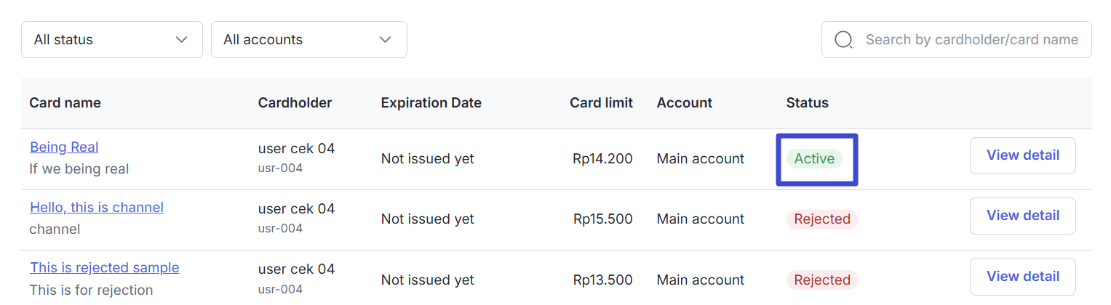
Task: Click the Status column header
Action: 808,103
